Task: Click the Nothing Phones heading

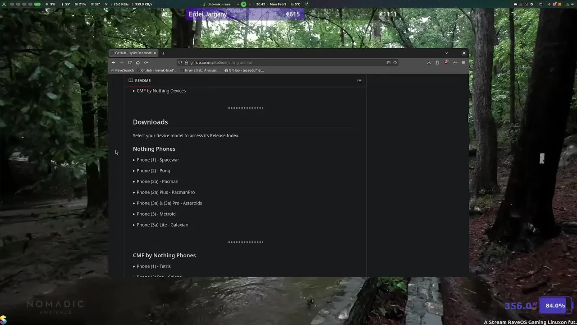Action: [x=154, y=149]
